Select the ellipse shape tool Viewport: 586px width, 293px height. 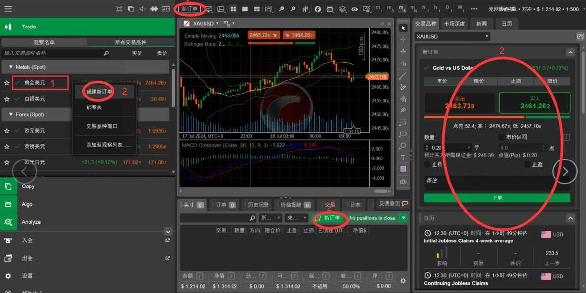pyautogui.click(x=403, y=146)
